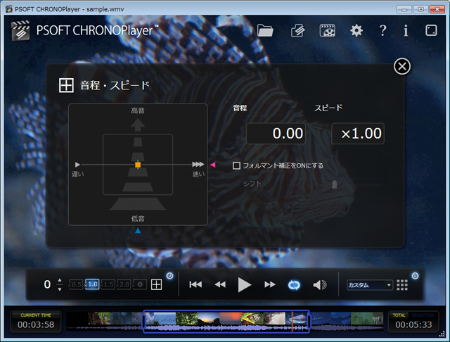Select the custom speed gear preset button

pyautogui.click(x=140, y=284)
